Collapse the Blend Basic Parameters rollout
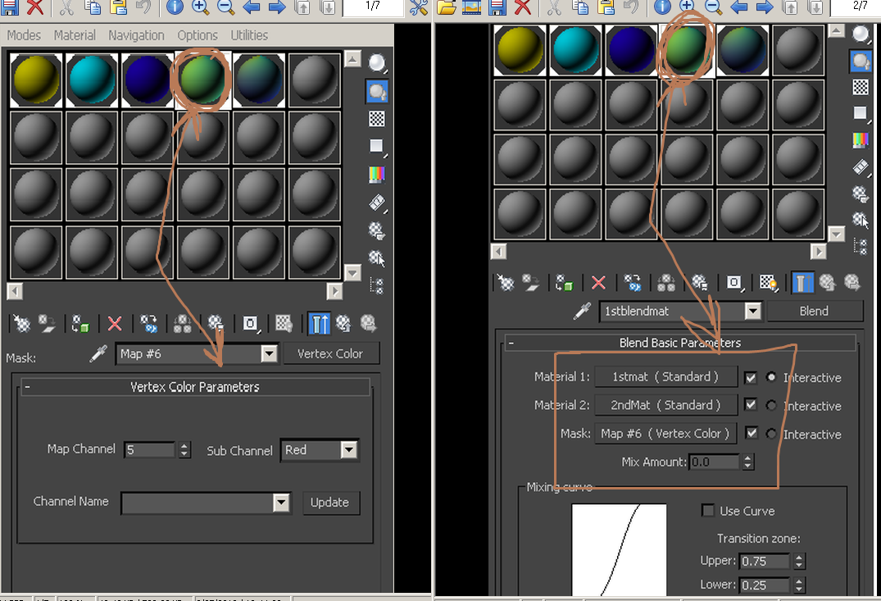881x601 pixels. [513, 343]
